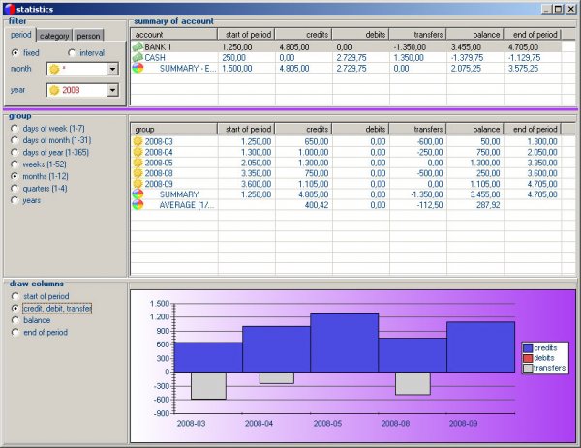Viewport: 581px width, 448px height.
Task: Click the end of period group header
Action: (x=534, y=129)
